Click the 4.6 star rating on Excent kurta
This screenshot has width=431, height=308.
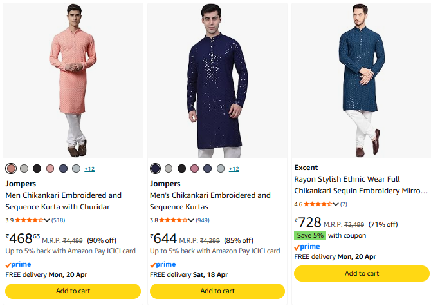(x=318, y=204)
